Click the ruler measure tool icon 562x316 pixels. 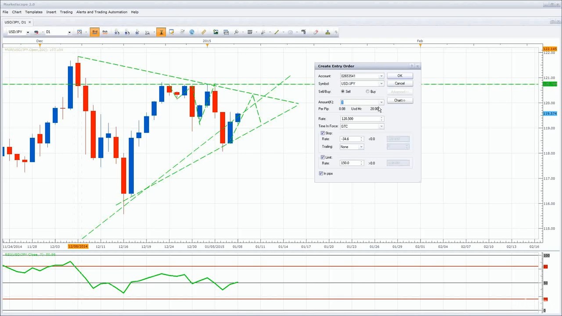(204, 32)
